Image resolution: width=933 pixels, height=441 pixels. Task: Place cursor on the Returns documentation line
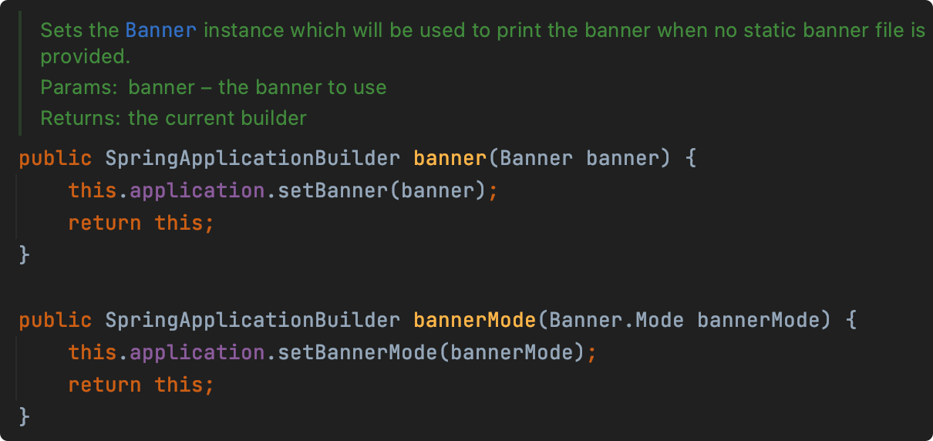(x=173, y=118)
